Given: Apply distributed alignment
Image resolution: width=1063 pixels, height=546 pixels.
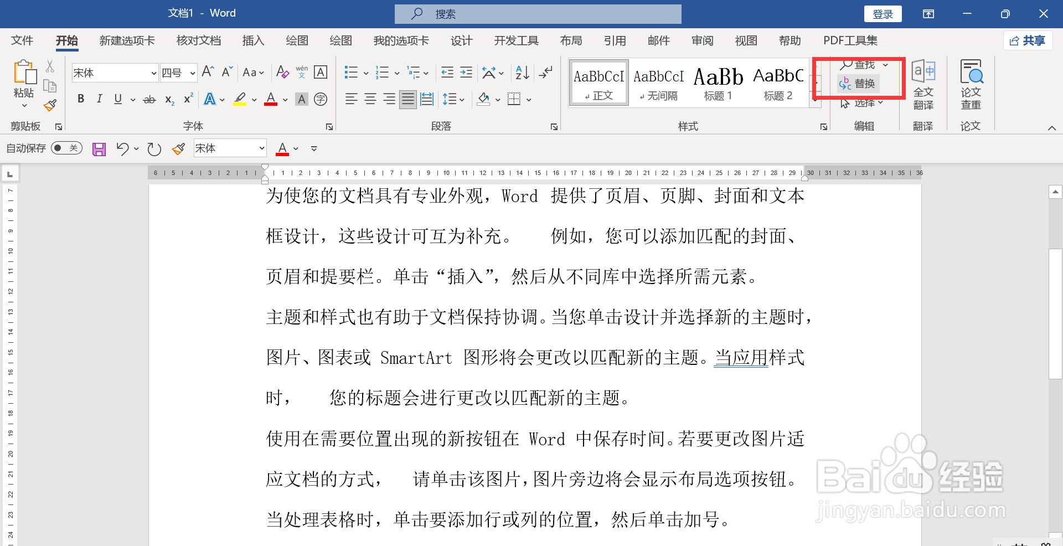Looking at the screenshot, I should pos(427,99).
